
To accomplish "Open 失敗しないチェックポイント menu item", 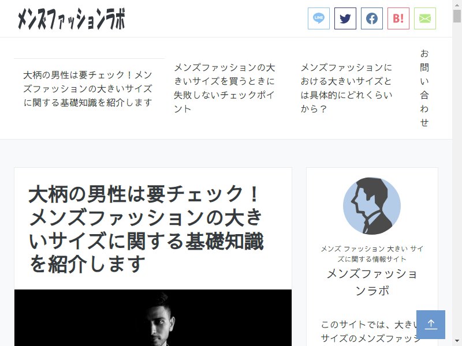I will (225, 88).
